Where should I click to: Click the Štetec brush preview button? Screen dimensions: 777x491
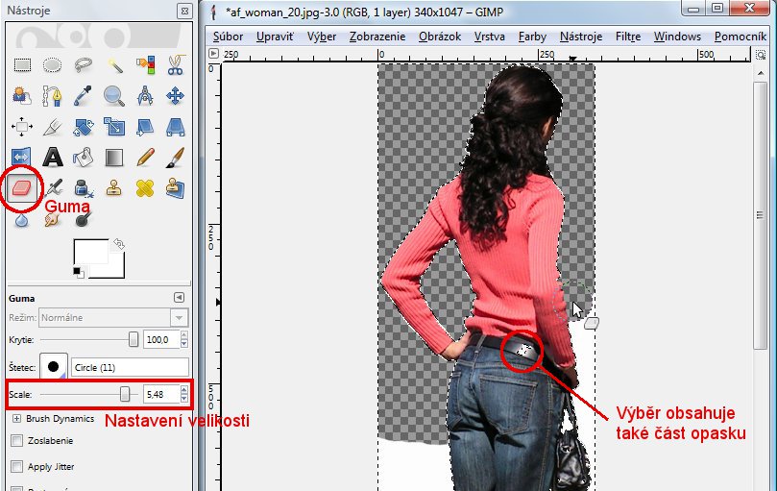pos(54,367)
